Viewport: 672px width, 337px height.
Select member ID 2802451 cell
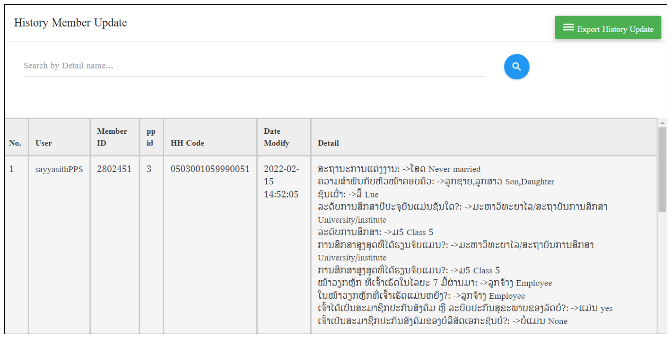point(114,169)
